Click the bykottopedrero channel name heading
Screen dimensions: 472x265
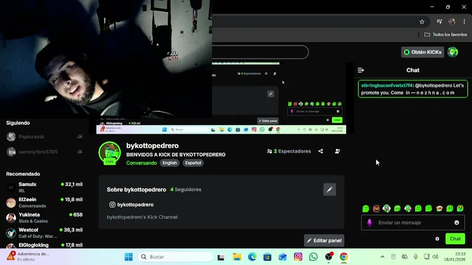pyautogui.click(x=152, y=146)
